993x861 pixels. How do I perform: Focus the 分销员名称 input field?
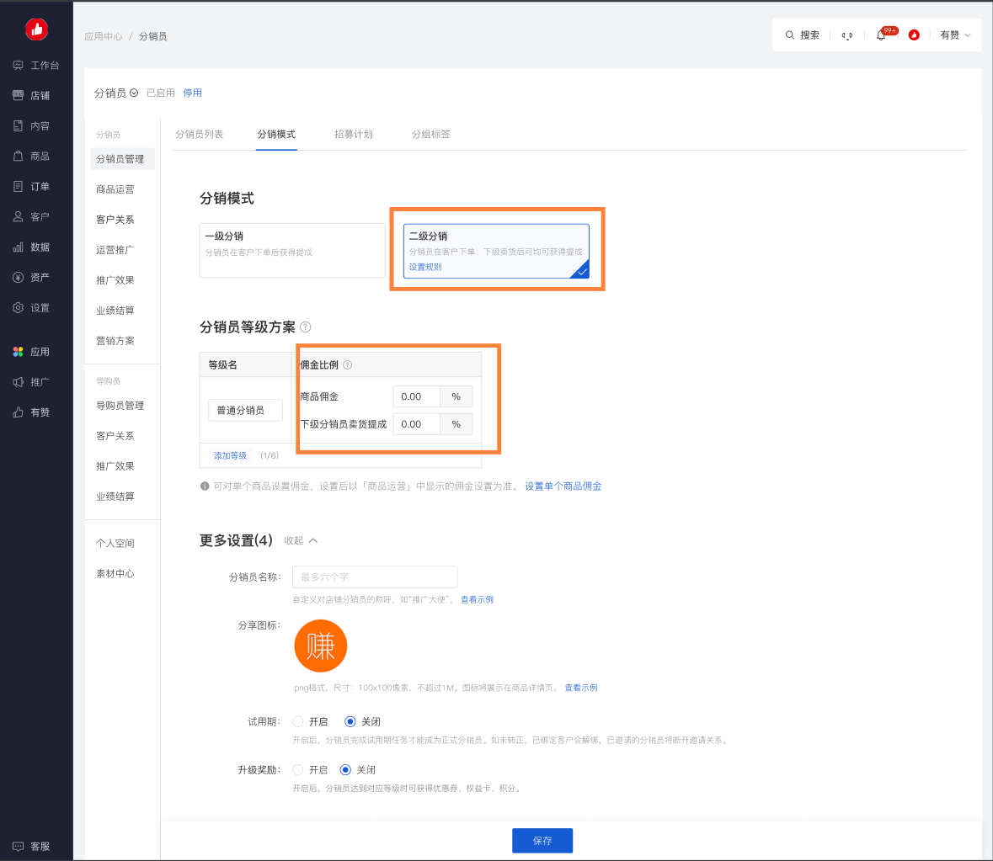[375, 577]
